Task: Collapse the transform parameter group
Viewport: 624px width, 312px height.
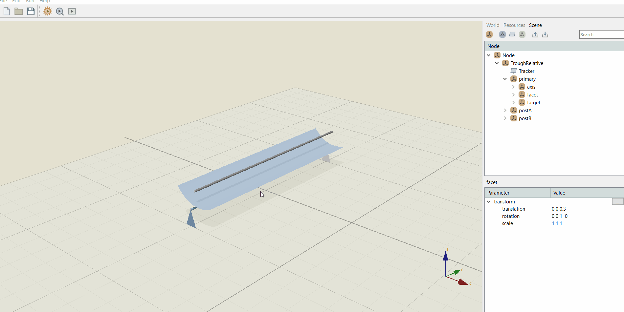Action: (489, 201)
